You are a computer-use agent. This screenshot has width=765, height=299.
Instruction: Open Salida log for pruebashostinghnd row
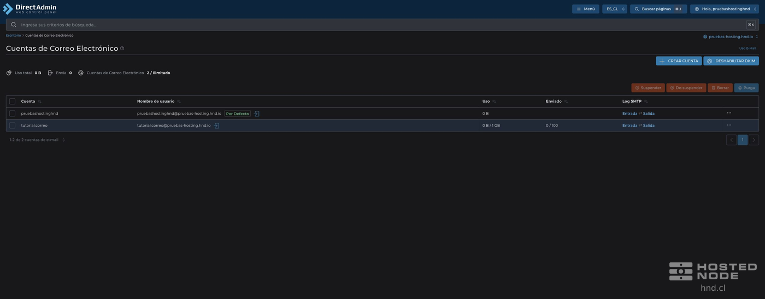tap(649, 114)
